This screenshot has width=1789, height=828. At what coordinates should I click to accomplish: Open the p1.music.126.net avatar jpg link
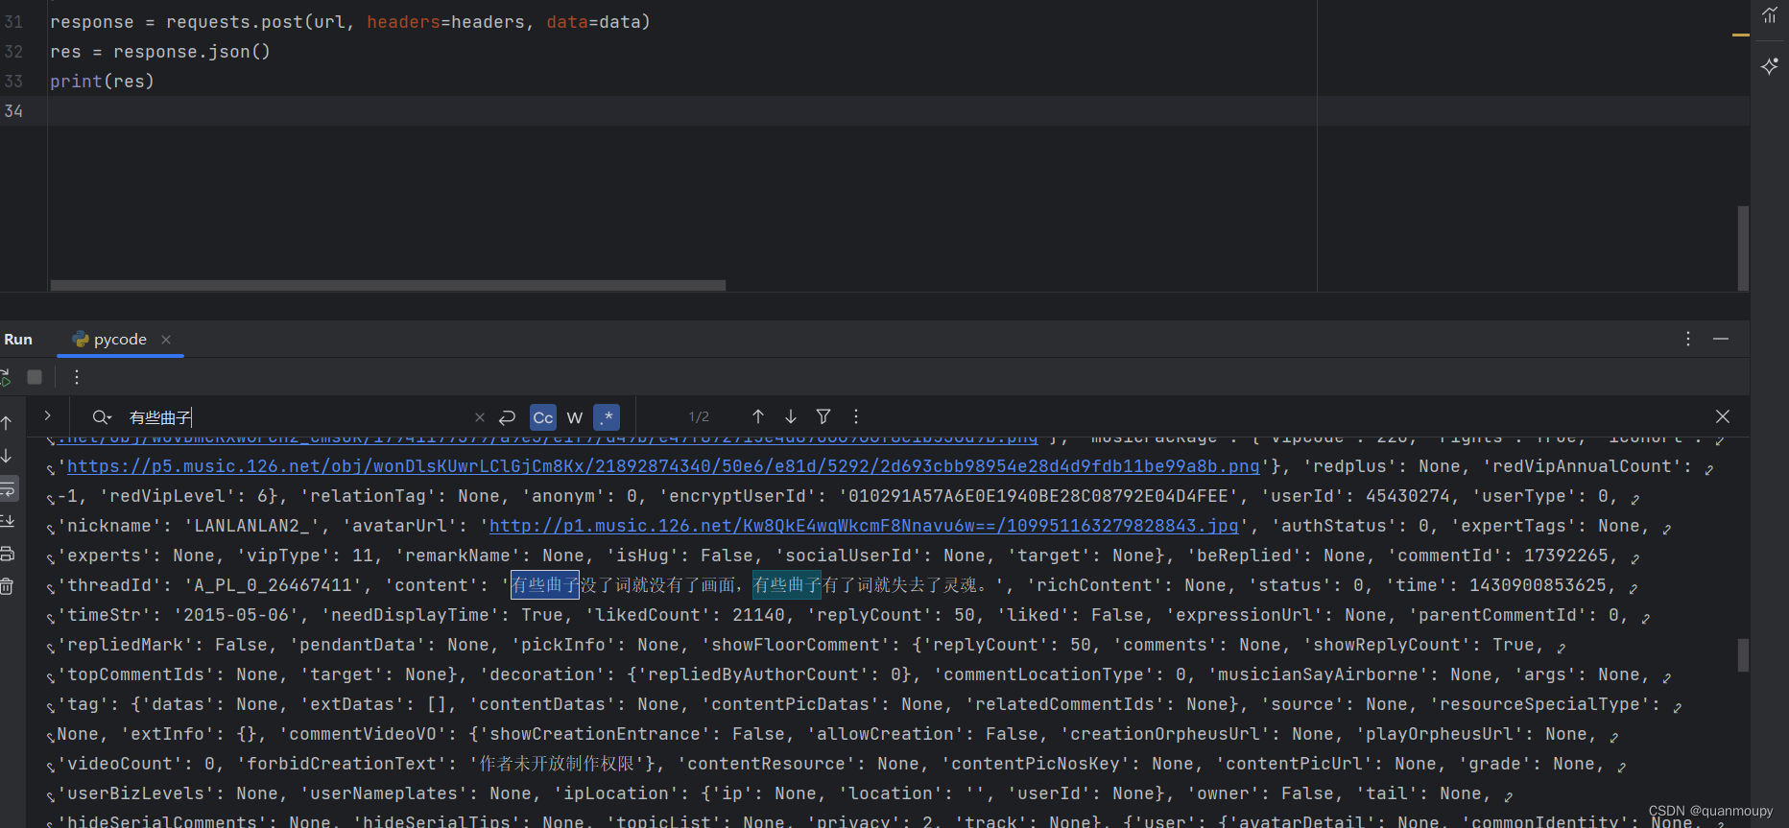point(864,526)
